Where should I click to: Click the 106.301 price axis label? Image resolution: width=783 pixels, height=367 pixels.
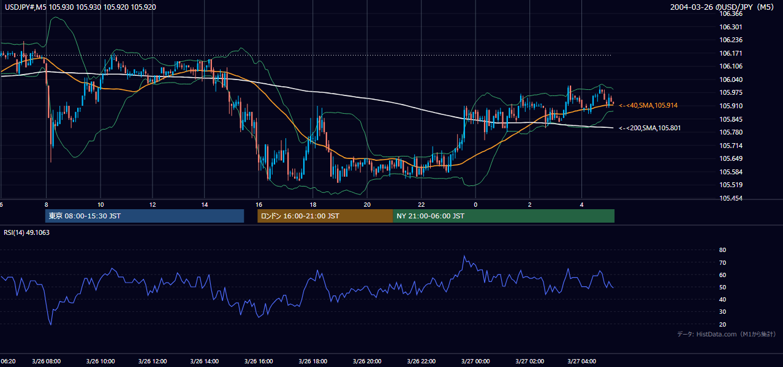point(730,27)
